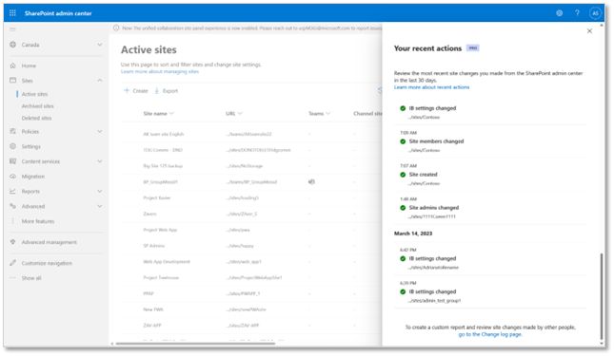Open the Site name column sort dropdown

tap(171, 114)
